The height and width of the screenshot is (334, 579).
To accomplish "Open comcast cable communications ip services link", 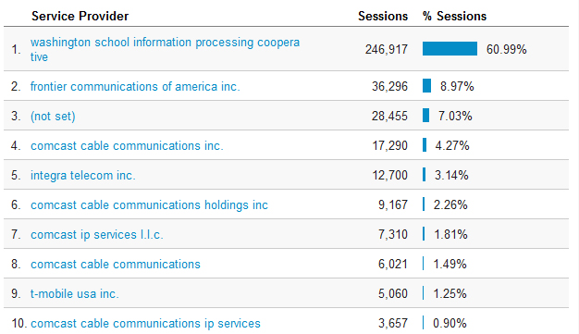I will [x=145, y=323].
